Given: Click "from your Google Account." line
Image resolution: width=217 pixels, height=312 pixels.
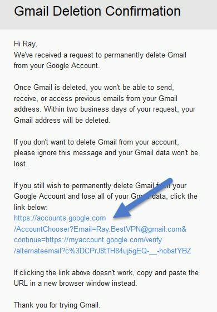Looking at the screenshot, I should pos(57,66).
